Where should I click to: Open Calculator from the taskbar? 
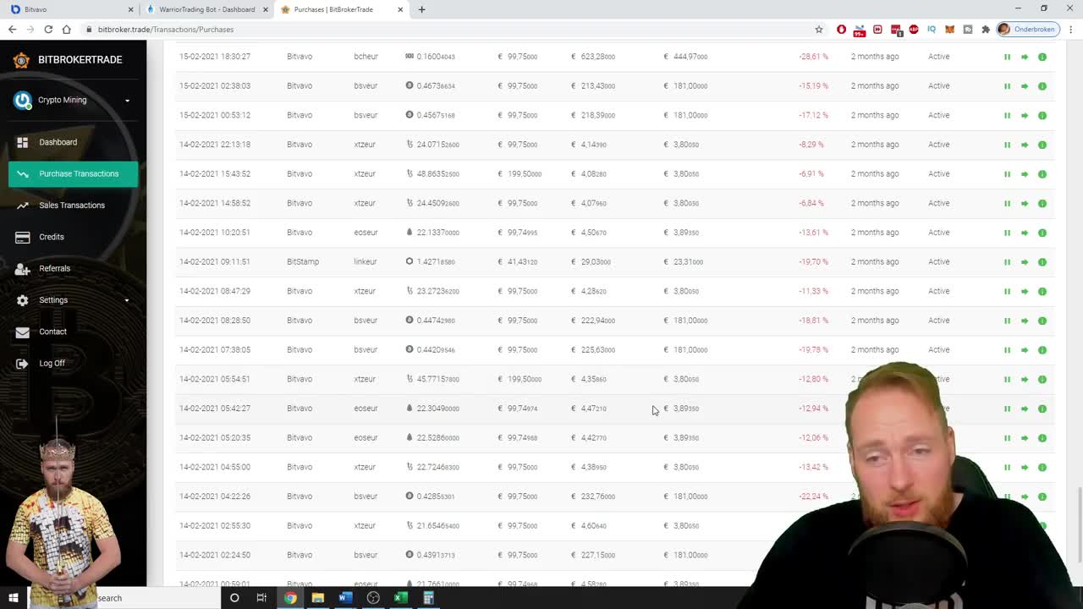[x=428, y=598]
